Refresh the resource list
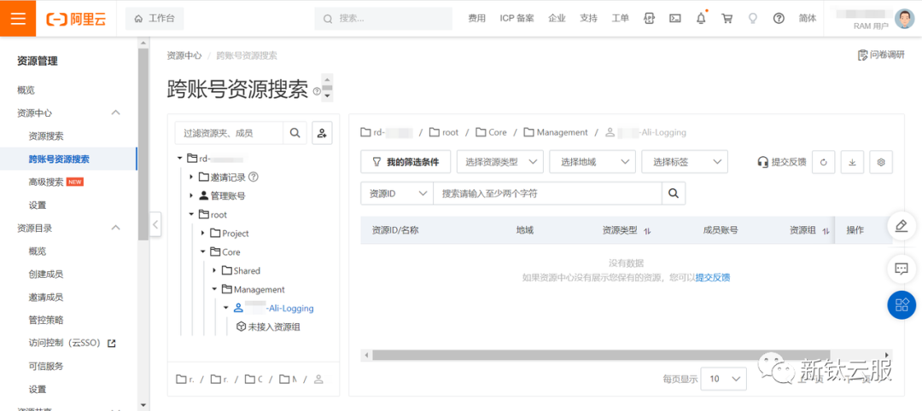This screenshot has height=411, width=922. [x=823, y=162]
